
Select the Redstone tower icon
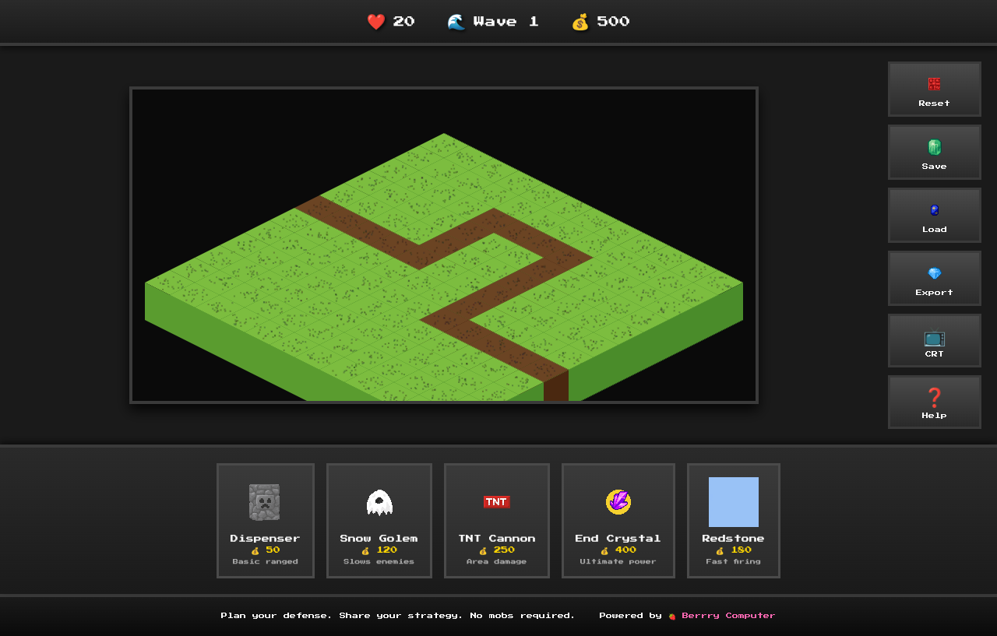733,502
